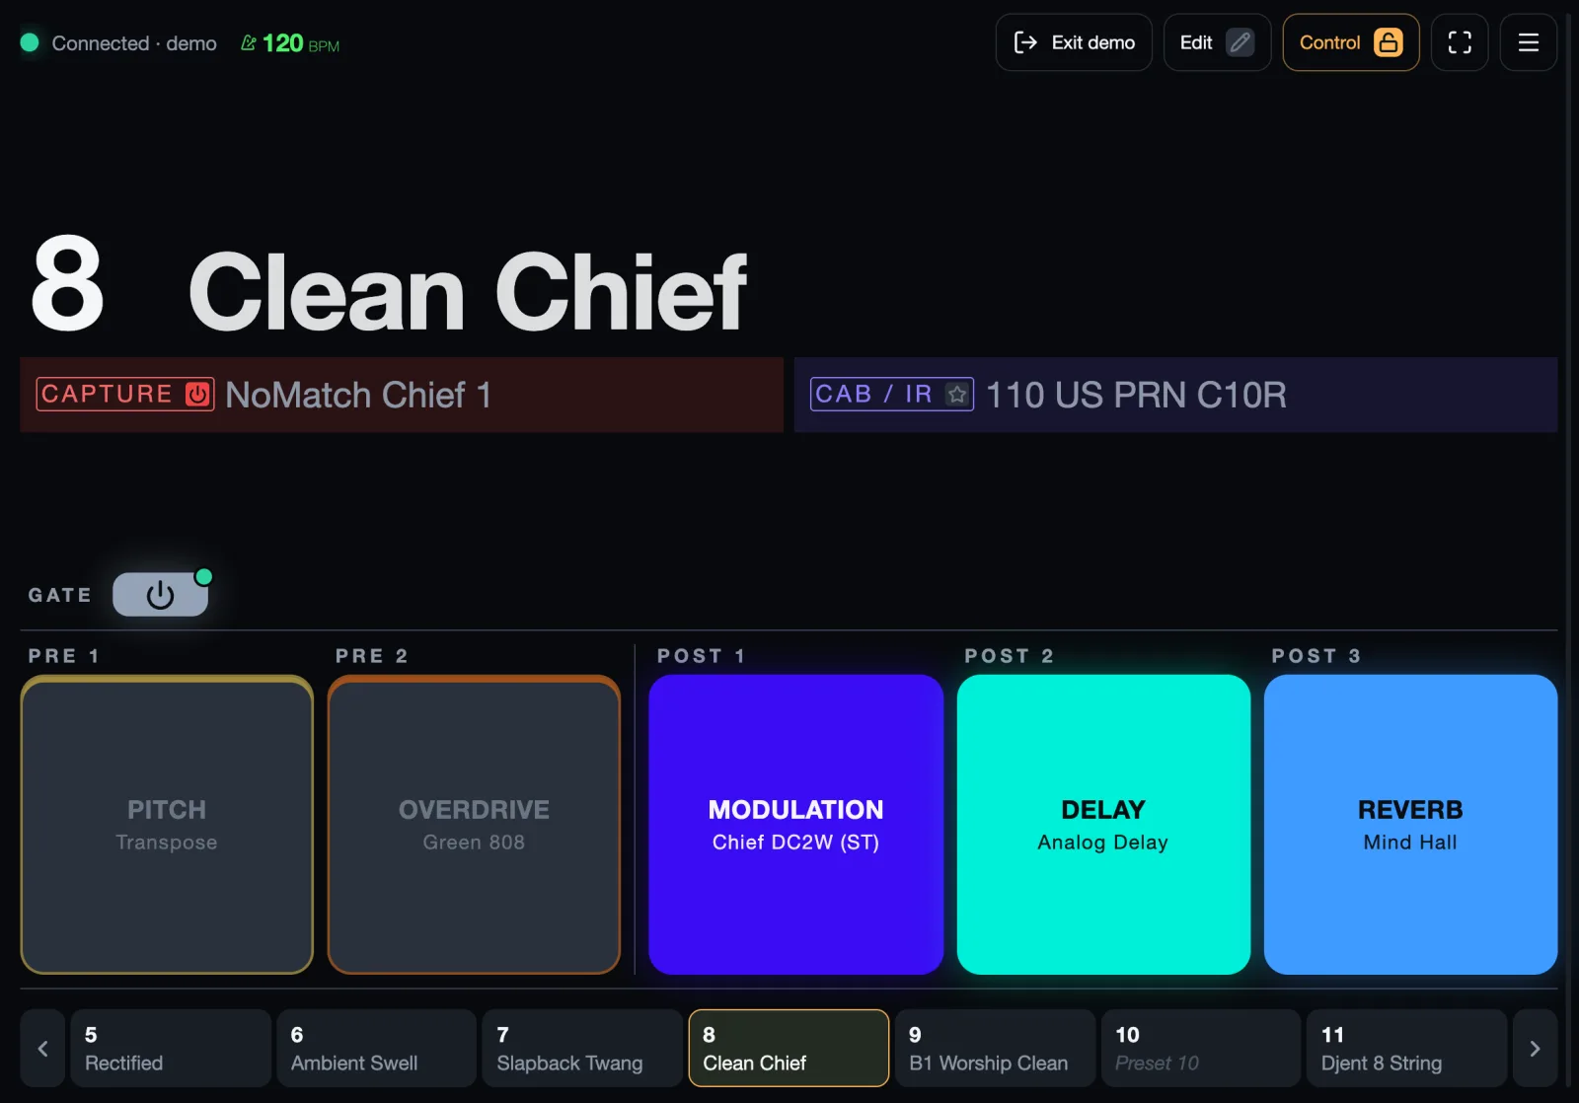Enter fullscreen via the expand icon
This screenshot has height=1103, width=1579.
tap(1460, 42)
